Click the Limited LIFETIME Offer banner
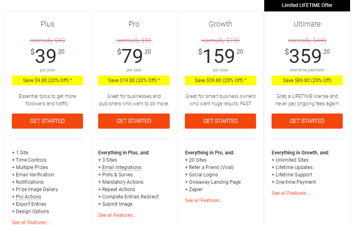The height and width of the screenshot is (225, 355). point(307,5)
